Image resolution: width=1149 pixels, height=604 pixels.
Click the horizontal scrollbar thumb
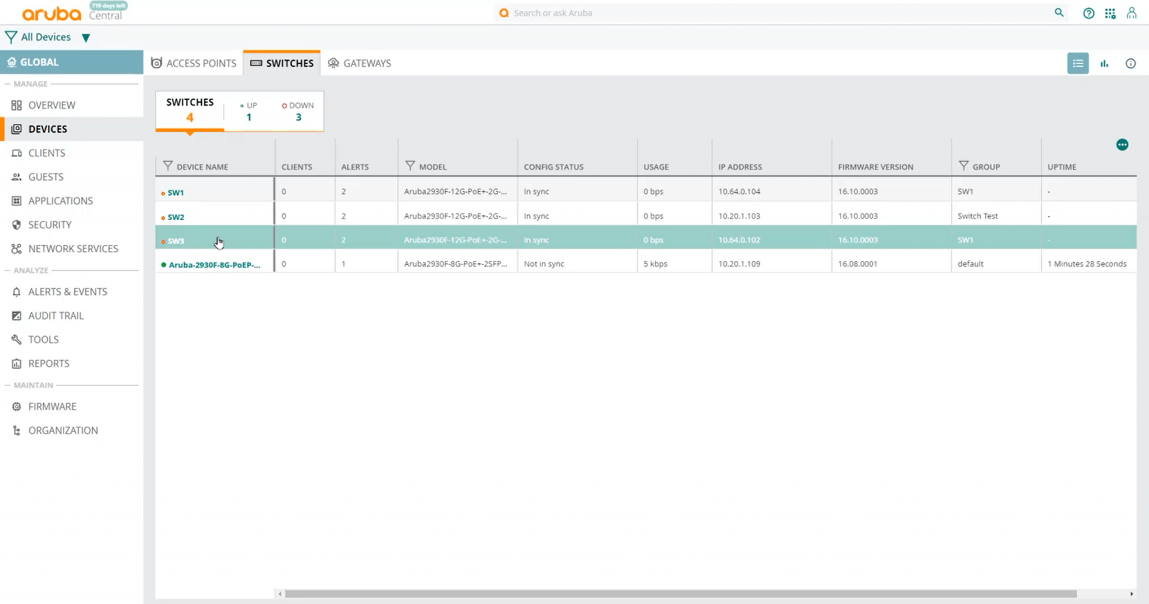pyautogui.click(x=681, y=594)
